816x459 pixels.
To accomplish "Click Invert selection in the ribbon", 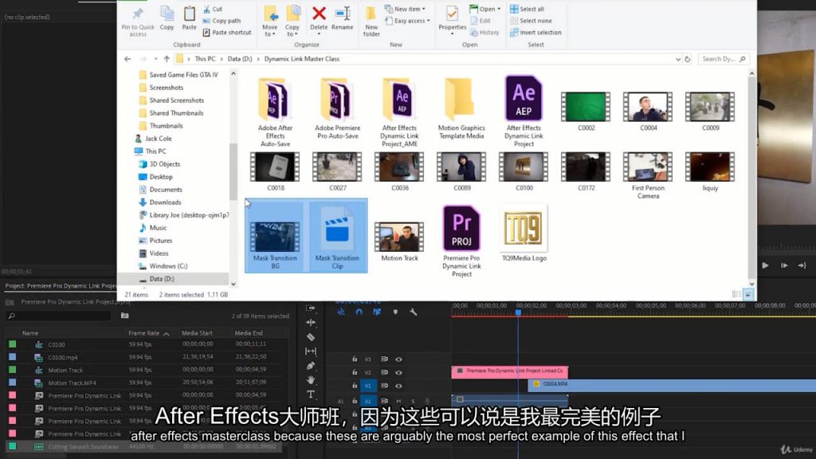I will point(535,32).
